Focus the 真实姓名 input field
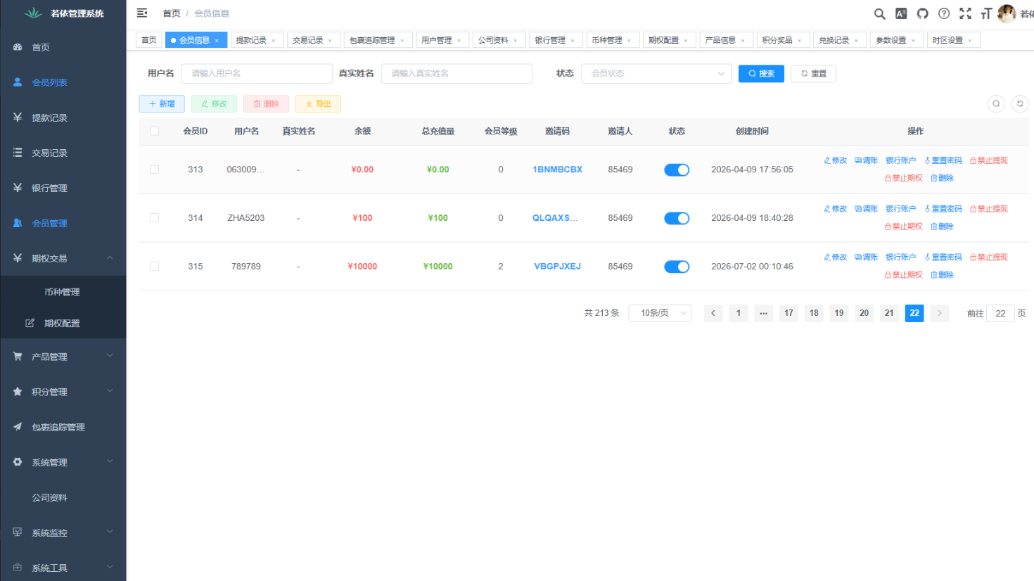Image resolution: width=1034 pixels, height=581 pixels. (457, 73)
